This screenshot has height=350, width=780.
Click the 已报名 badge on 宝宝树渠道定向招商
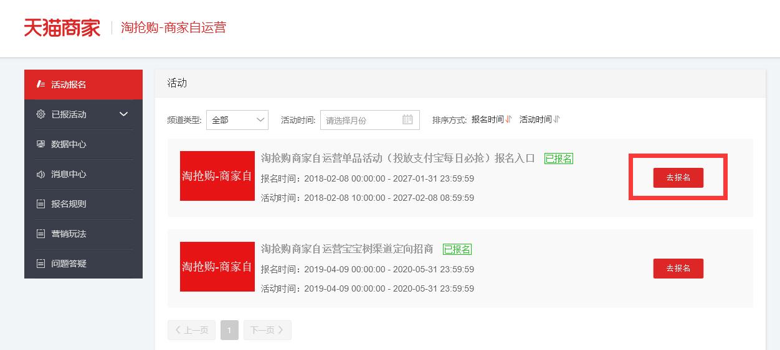click(457, 249)
